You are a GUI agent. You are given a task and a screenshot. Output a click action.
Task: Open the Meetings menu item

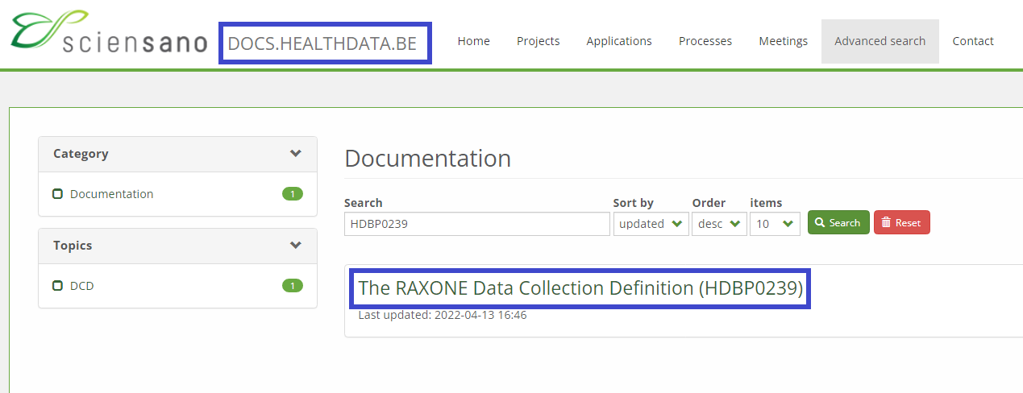coord(783,41)
